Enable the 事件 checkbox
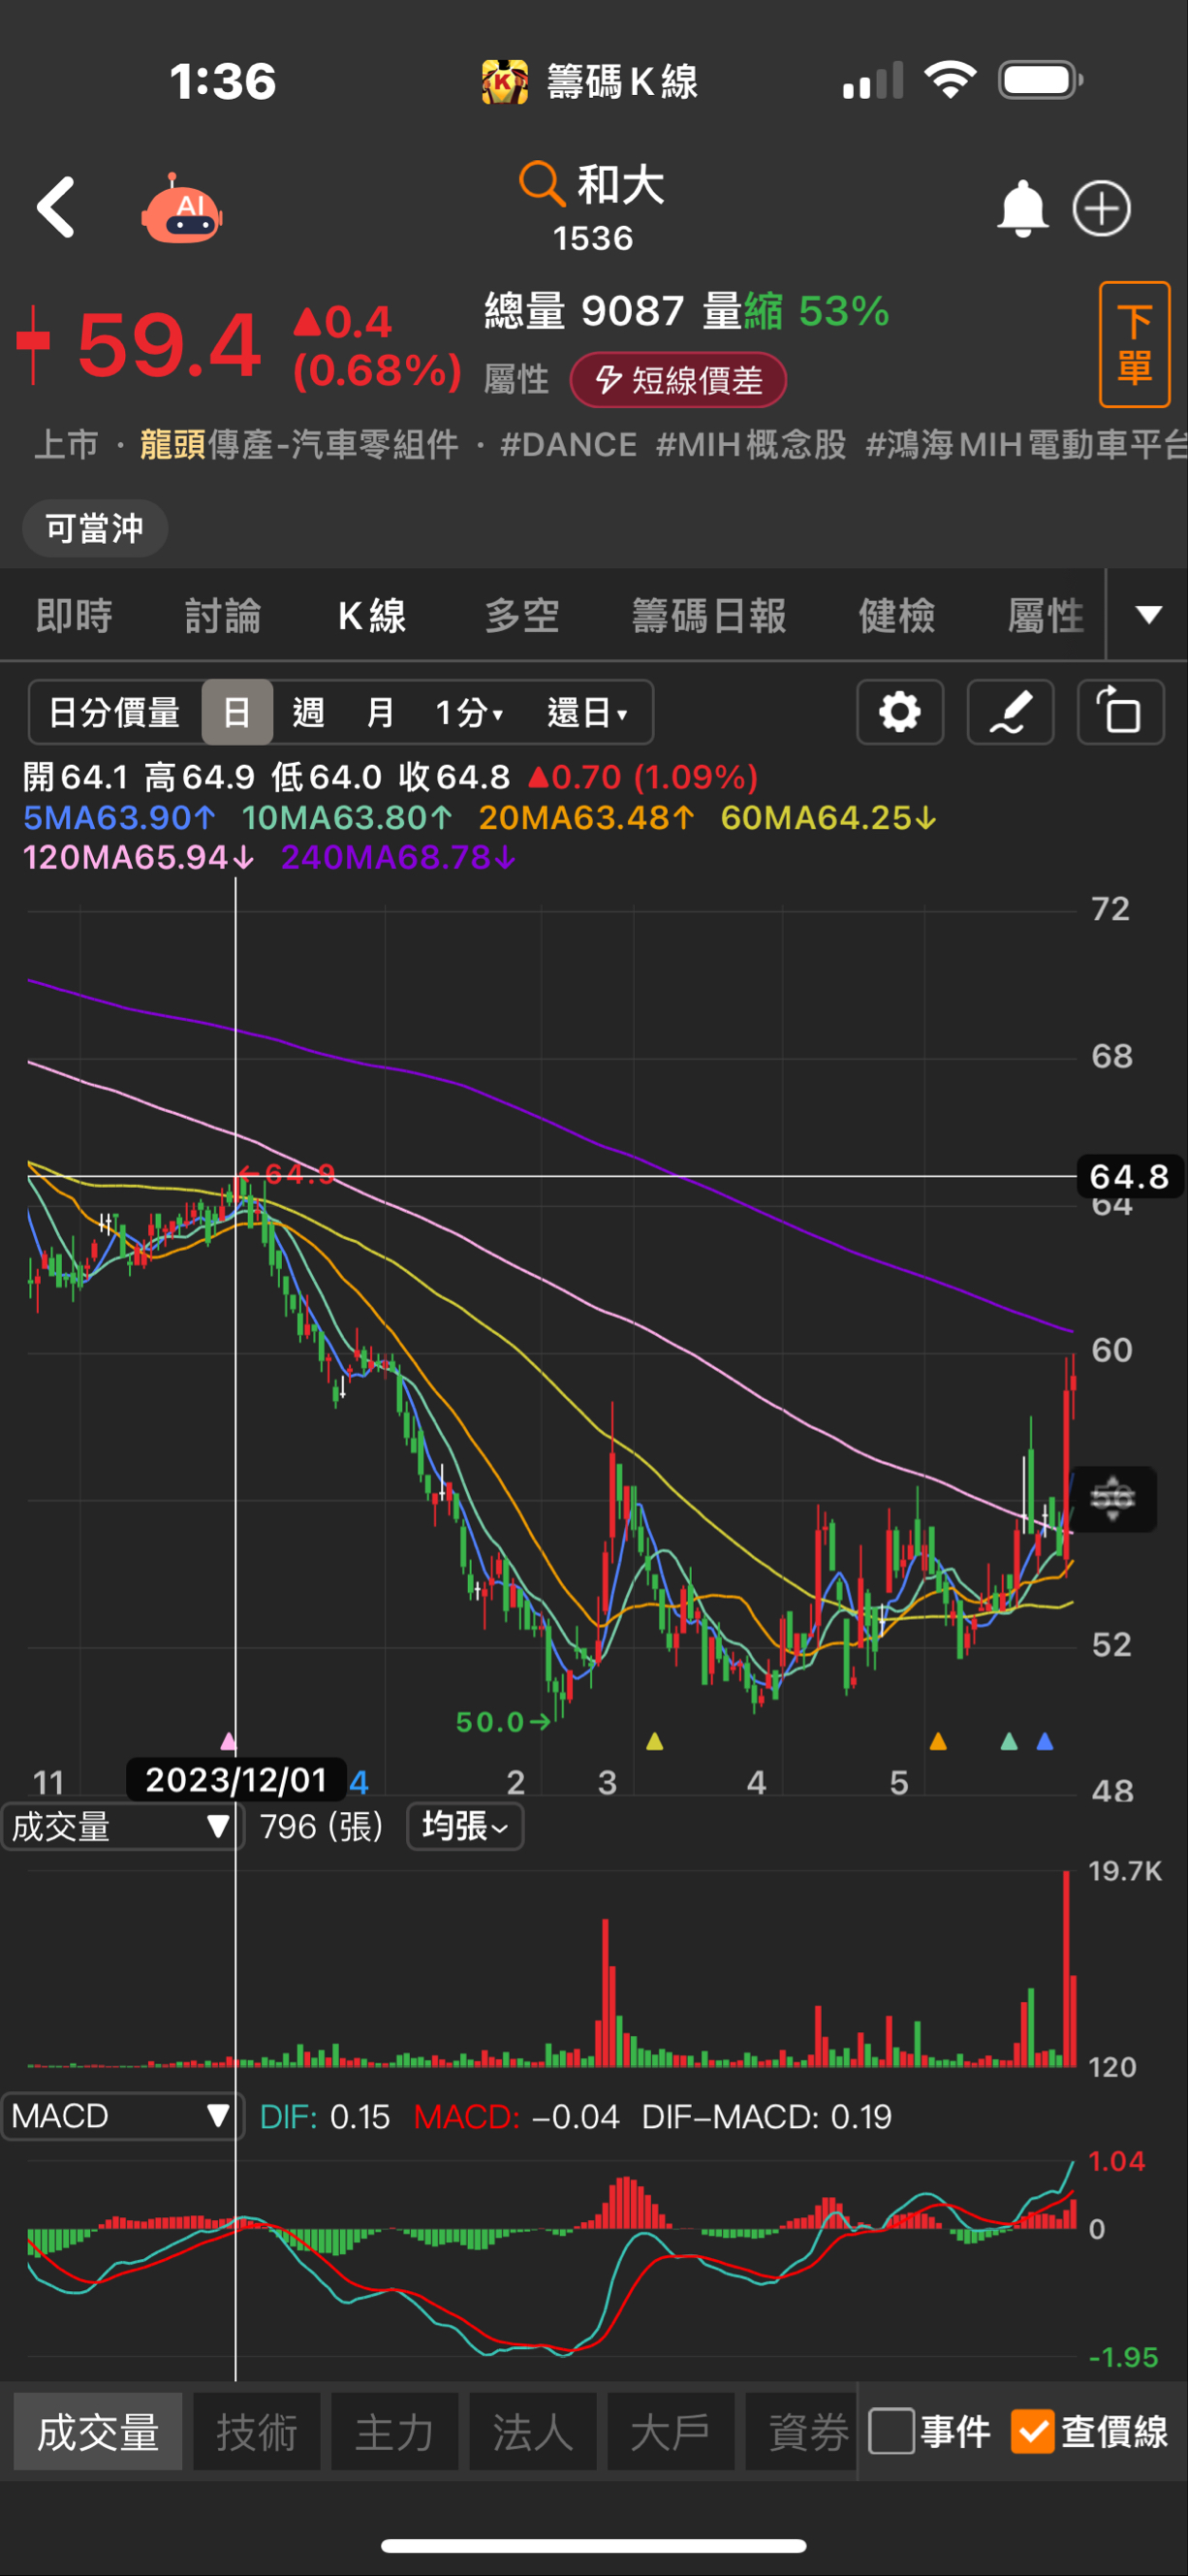Viewport: 1188px width, 2576px height. click(891, 2431)
